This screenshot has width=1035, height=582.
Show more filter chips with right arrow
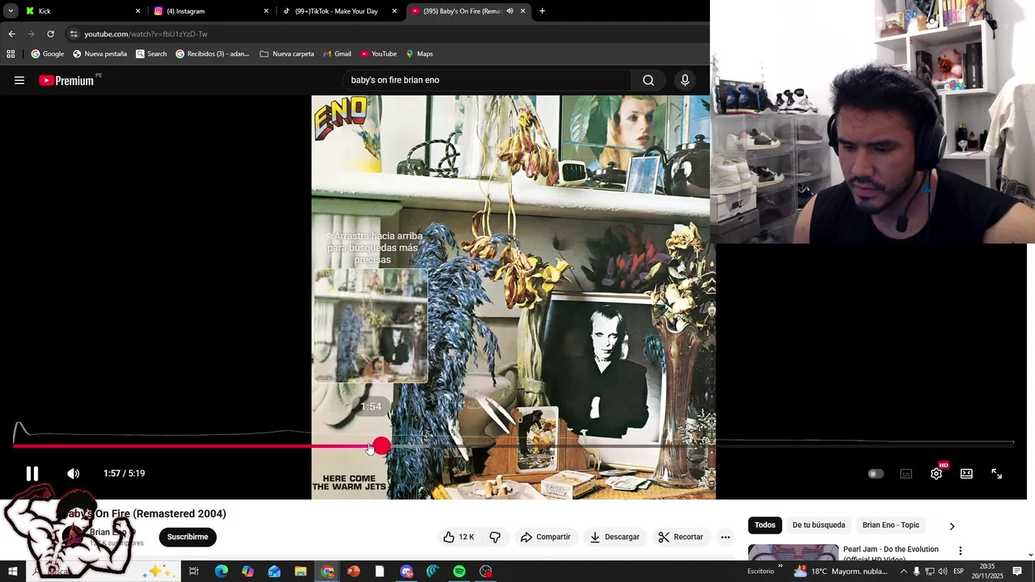(x=952, y=526)
